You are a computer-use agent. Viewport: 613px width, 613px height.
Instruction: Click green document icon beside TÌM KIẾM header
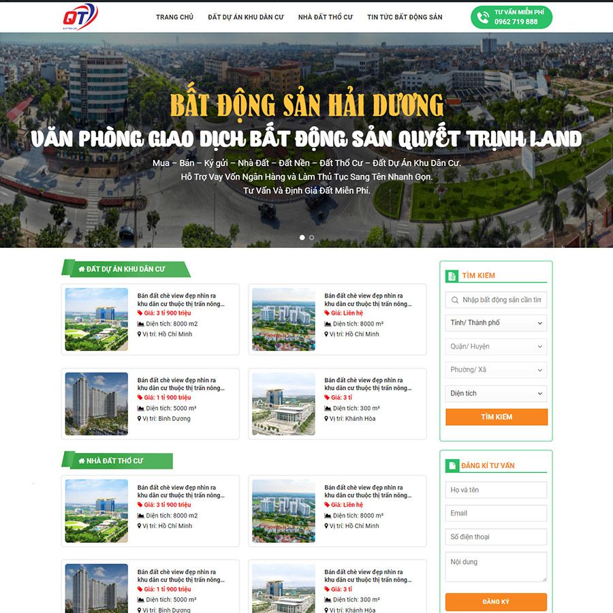[451, 275]
